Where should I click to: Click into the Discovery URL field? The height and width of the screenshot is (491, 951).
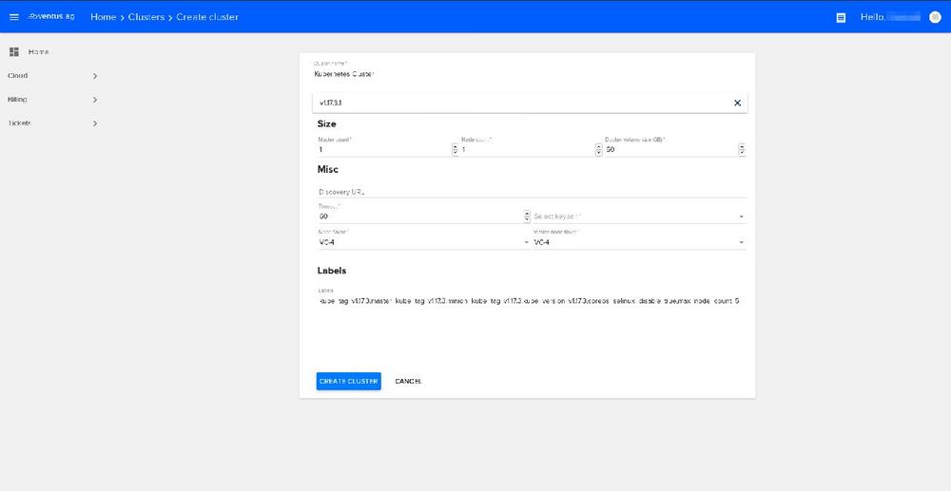click(531, 191)
